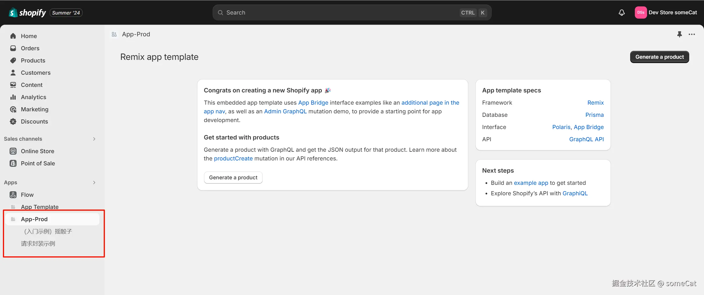The height and width of the screenshot is (295, 704).
Task: Click the Home house icon
Action: (x=13, y=36)
